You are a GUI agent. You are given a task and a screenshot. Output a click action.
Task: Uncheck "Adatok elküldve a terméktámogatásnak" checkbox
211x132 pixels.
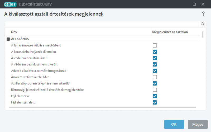click(155, 71)
